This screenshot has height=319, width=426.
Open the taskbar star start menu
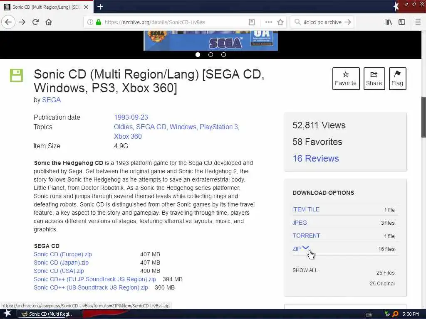pos(7,314)
